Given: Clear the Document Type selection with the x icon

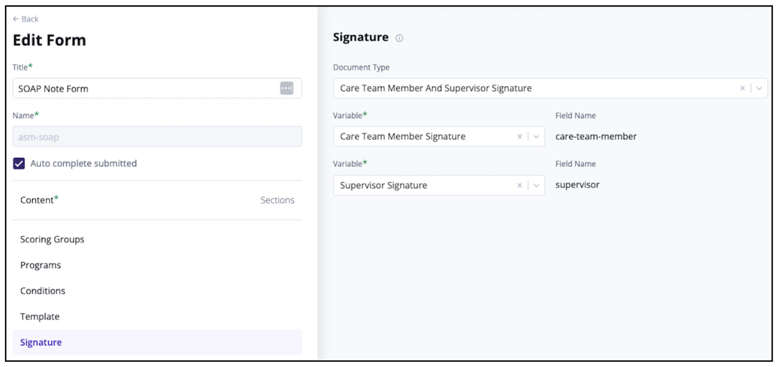Looking at the screenshot, I should [x=743, y=88].
